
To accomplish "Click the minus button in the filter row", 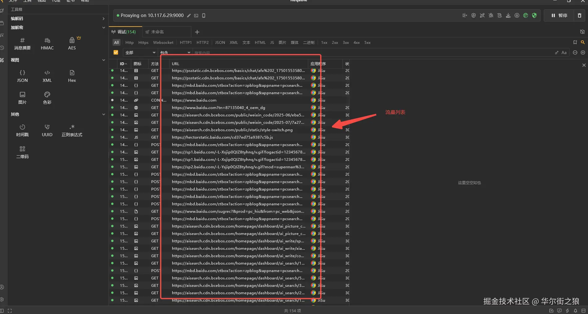I will (575, 52).
